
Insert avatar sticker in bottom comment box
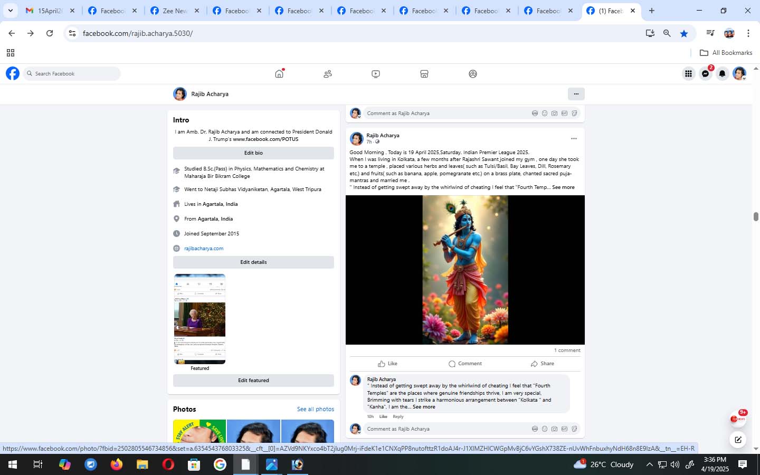[x=535, y=429]
